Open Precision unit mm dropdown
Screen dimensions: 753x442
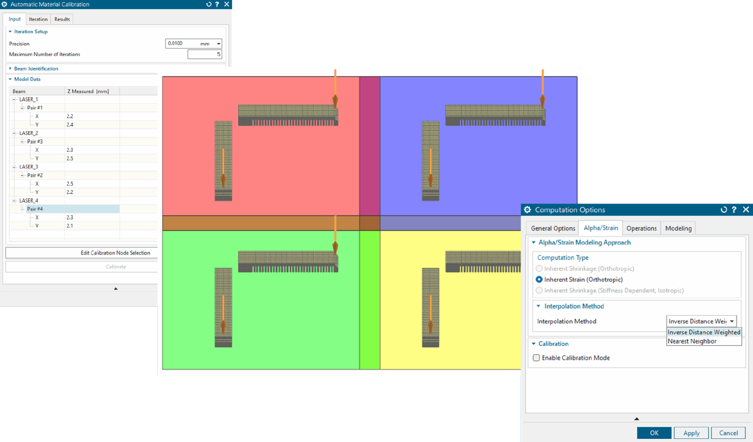pos(218,43)
